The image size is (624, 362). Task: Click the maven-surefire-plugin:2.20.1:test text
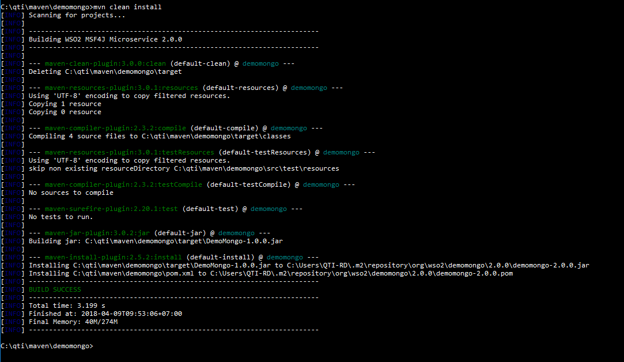[118, 208]
